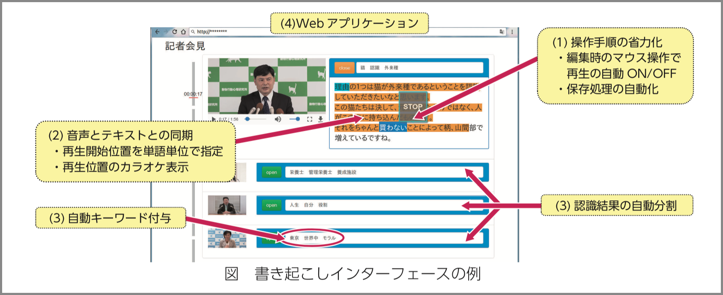This screenshot has width=723, height=295.
Task: Click the 人生 自分 役割 keyword field
Action: click(x=384, y=205)
